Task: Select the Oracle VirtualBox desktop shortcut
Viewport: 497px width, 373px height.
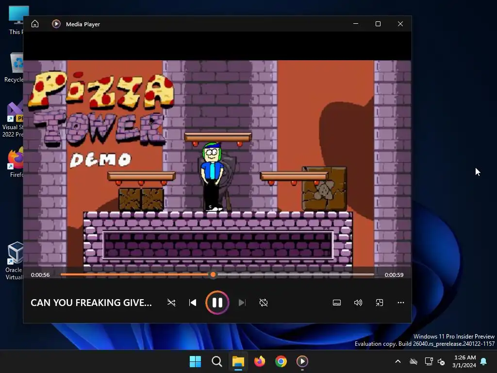Action: (14, 261)
